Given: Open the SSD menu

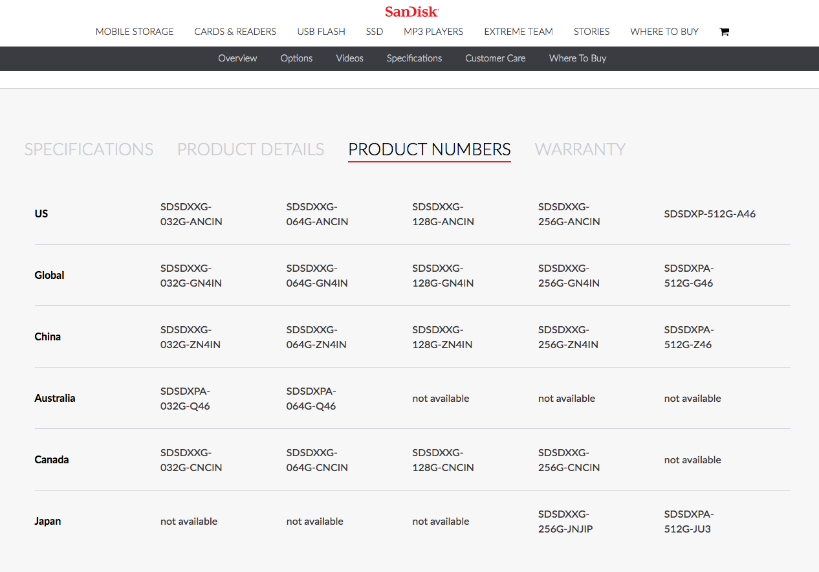Looking at the screenshot, I should click(375, 32).
